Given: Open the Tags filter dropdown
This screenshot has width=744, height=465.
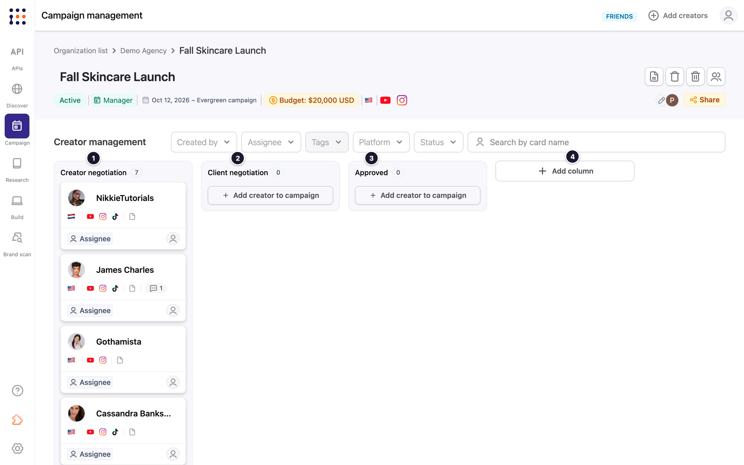Looking at the screenshot, I should [x=327, y=142].
